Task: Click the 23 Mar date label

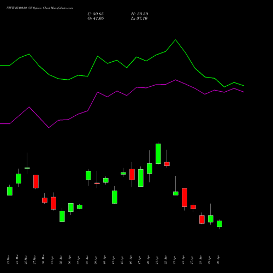Action: [x=8, y=260]
